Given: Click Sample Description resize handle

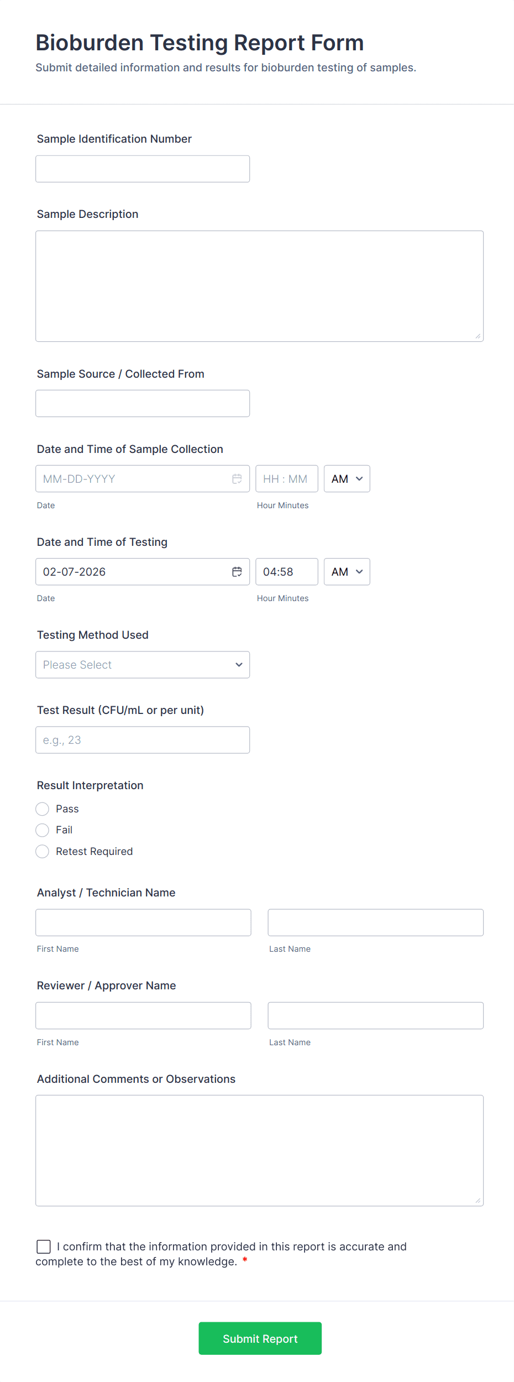Looking at the screenshot, I should tap(478, 336).
